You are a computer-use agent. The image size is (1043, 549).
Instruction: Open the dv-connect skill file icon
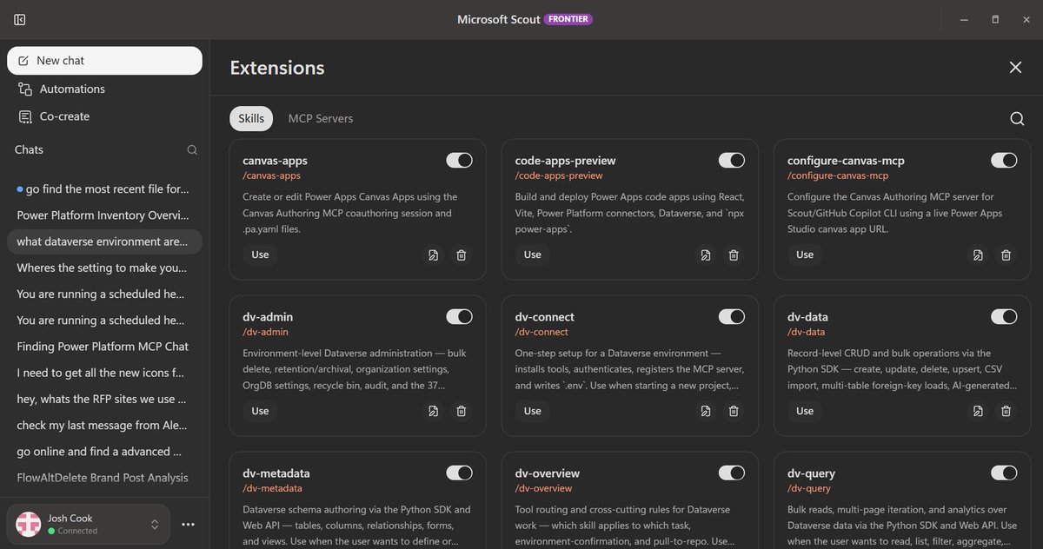pos(706,411)
